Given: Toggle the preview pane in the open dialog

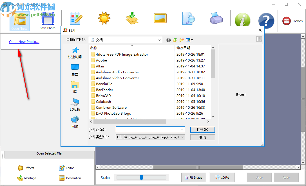Looking at the screenshot, I should point(259,39).
